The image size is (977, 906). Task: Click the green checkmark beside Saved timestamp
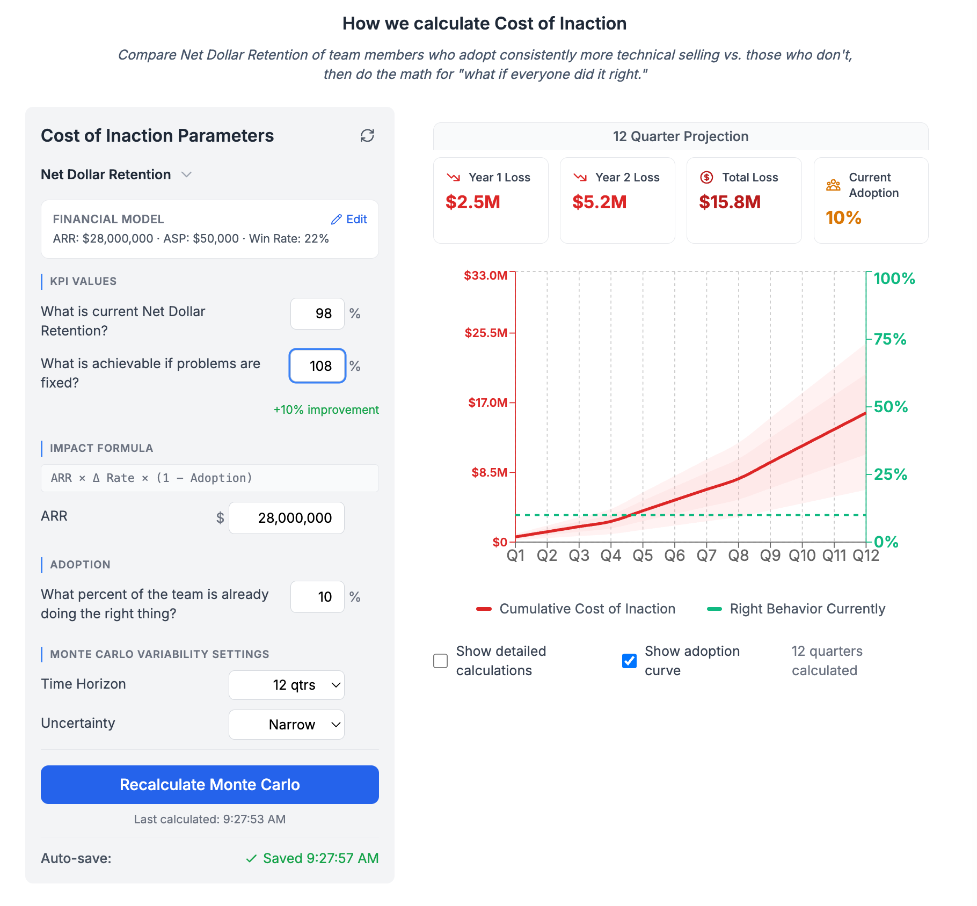(x=251, y=858)
